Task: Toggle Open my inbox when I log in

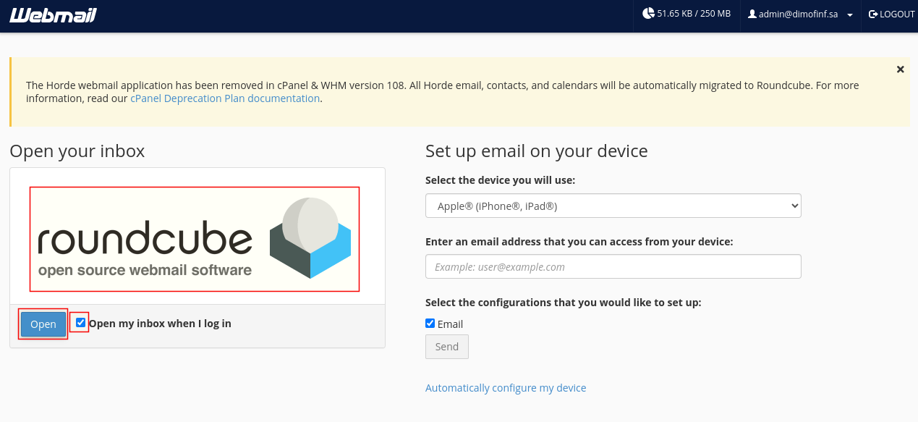Action: (80, 323)
